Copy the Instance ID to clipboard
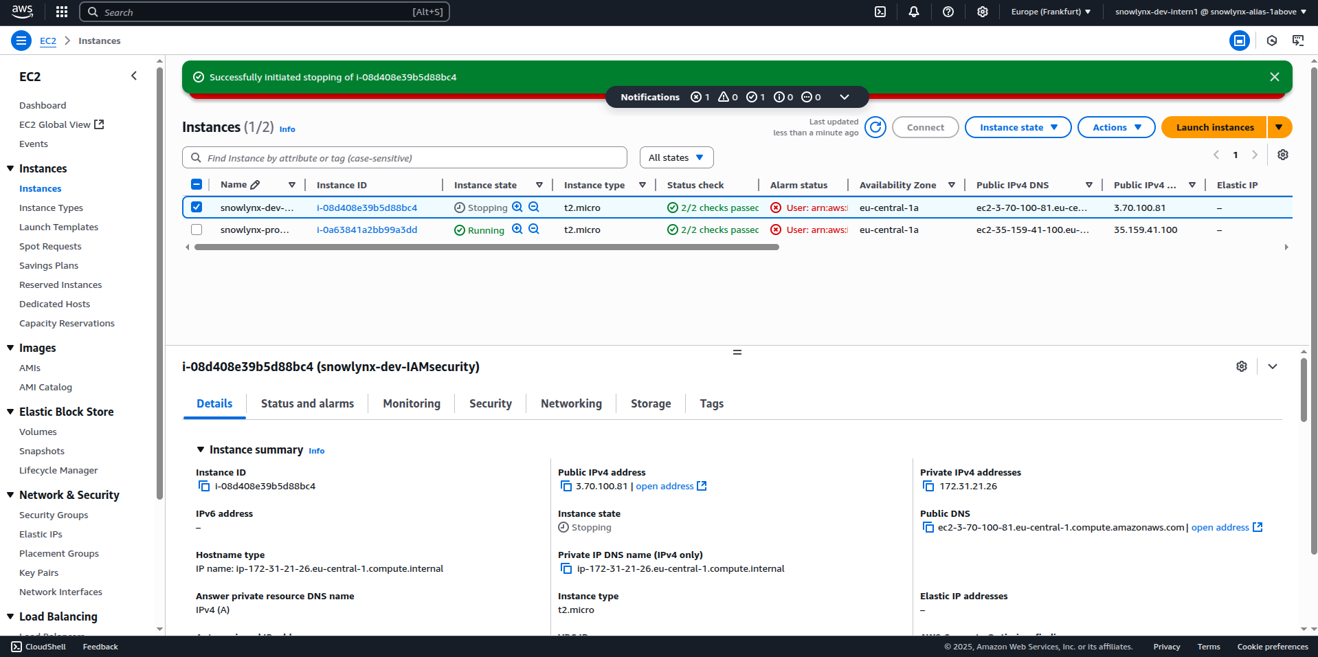 (x=204, y=487)
